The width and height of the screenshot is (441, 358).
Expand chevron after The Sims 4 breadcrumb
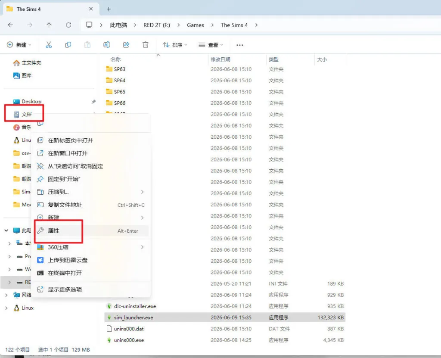pos(256,25)
